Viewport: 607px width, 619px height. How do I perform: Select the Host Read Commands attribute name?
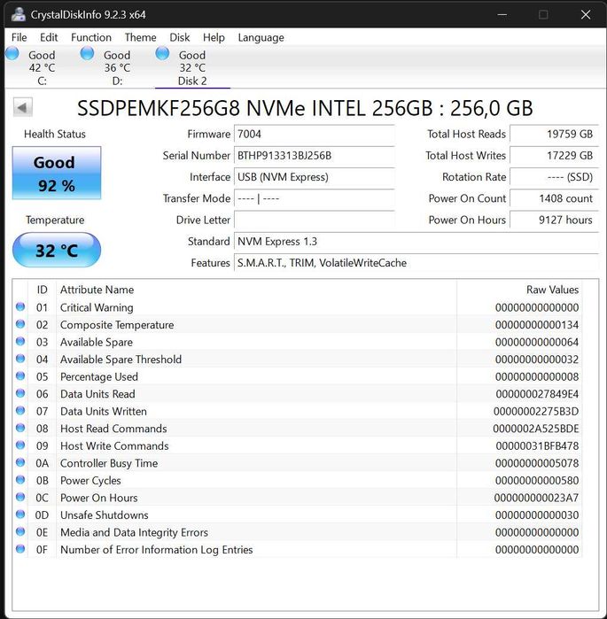coord(113,429)
